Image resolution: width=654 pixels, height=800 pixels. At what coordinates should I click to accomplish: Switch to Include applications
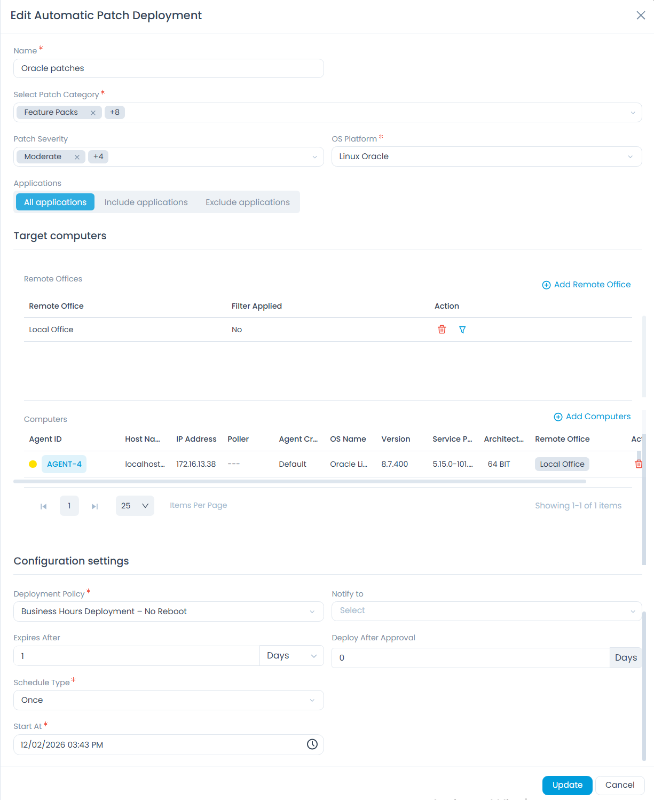pos(146,202)
